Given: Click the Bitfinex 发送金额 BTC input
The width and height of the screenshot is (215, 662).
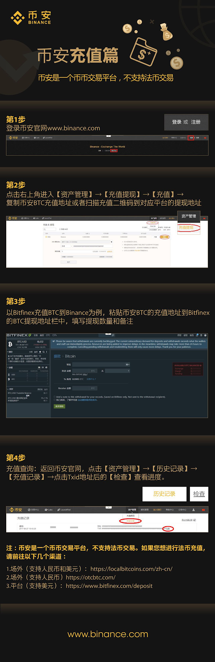Looking at the screenshot, I should [85, 371].
